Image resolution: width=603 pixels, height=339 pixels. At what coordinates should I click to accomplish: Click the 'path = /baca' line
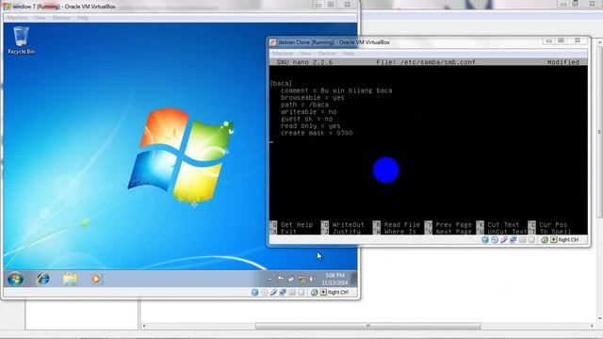pyautogui.click(x=304, y=105)
